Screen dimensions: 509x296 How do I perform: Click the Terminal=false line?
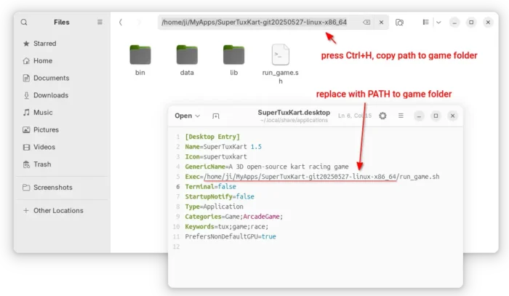[x=210, y=187]
